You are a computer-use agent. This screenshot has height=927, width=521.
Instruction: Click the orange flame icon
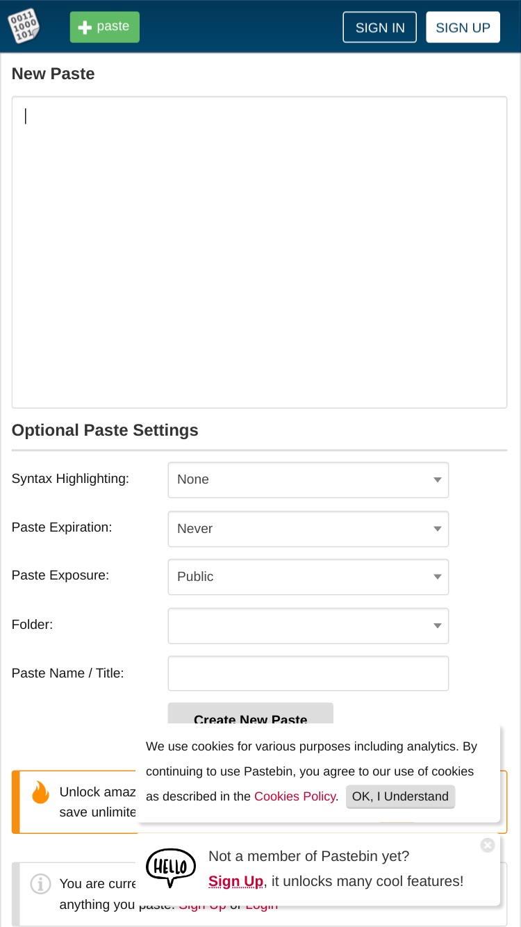point(40,792)
